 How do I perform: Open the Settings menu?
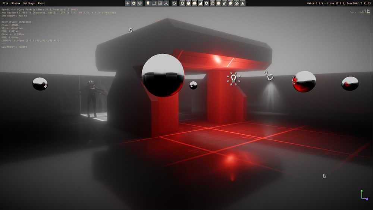29,3
